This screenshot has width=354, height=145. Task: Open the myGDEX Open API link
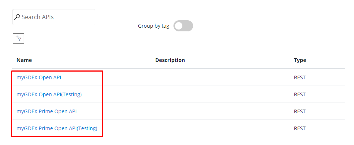pyautogui.click(x=39, y=77)
